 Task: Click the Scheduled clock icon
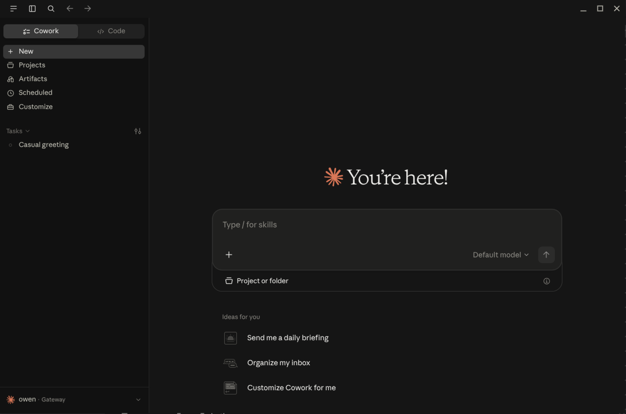10,93
